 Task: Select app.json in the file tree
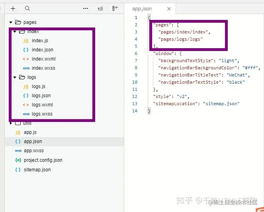(x=64, y=141)
